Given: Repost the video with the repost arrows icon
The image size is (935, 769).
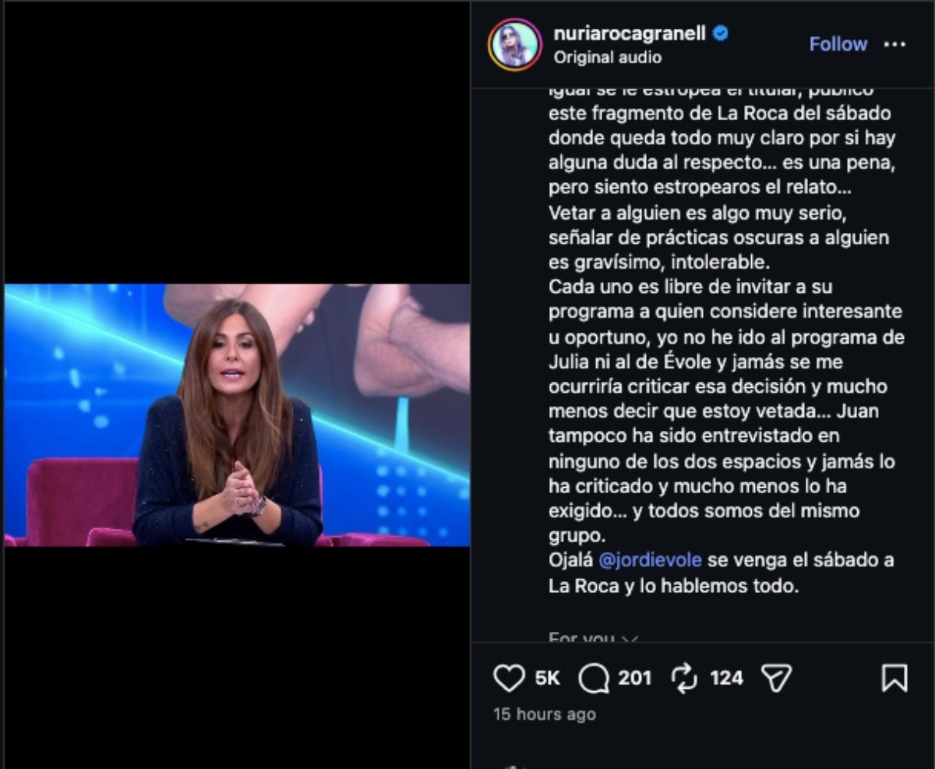Looking at the screenshot, I should coord(683,679).
